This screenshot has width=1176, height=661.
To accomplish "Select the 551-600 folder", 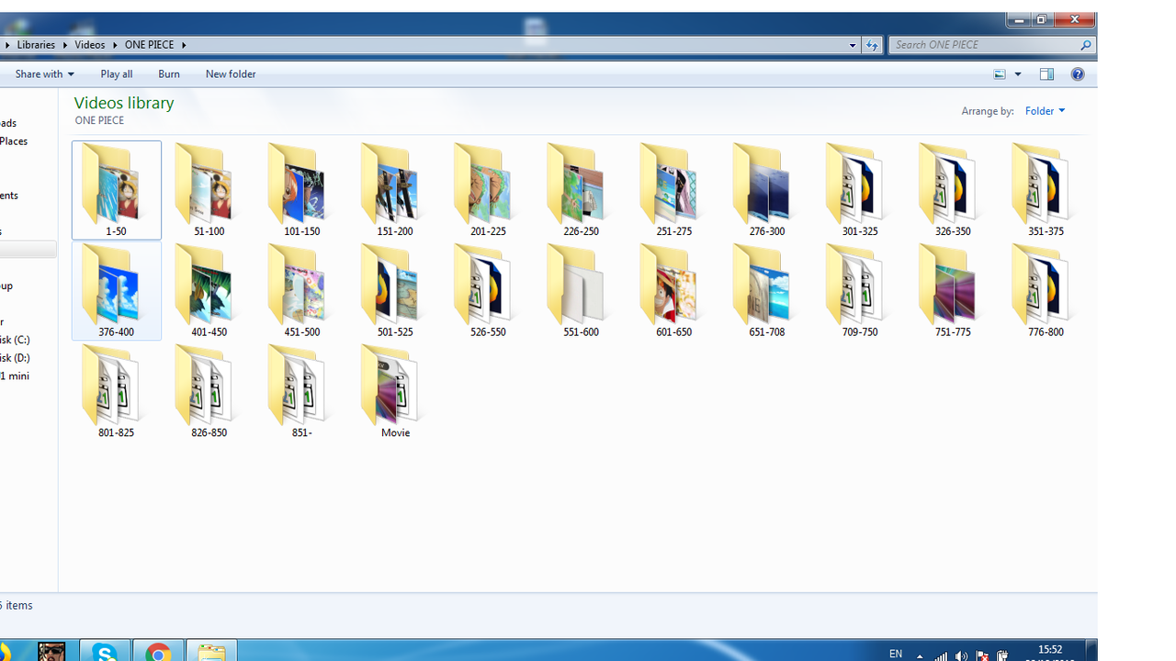I will tap(581, 291).
